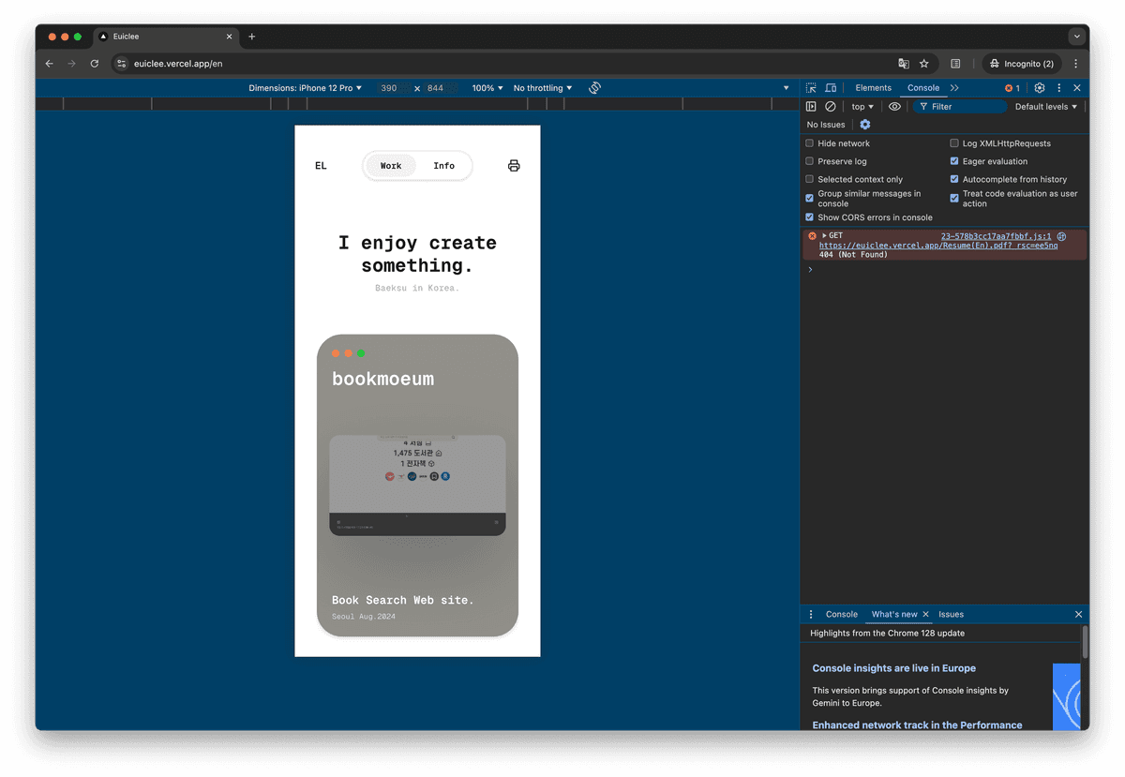Click the print icon on webpage

[514, 166]
